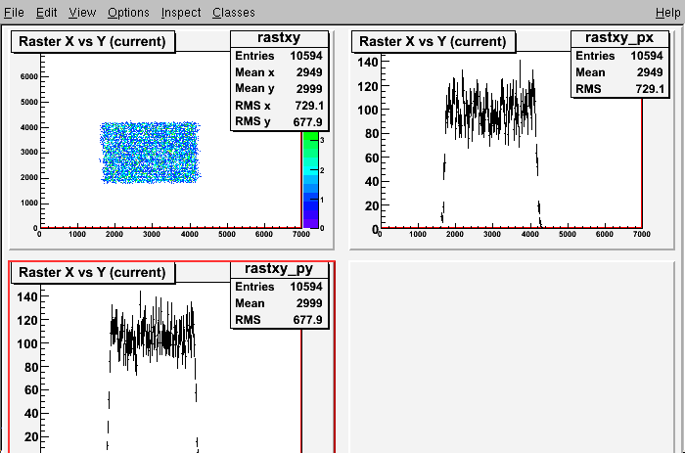Click the raster scatter region in rastxy plot
The width and height of the screenshot is (685, 453).
point(150,153)
